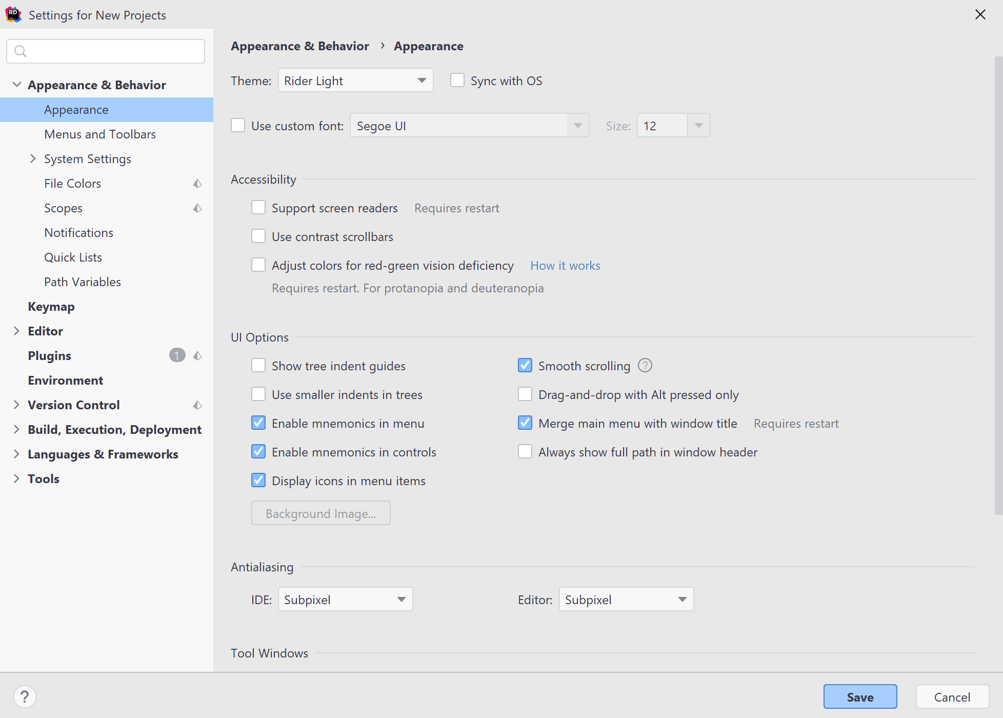This screenshot has height=718, width=1003.
Task: Open the Background Image dialog
Action: tap(320, 513)
